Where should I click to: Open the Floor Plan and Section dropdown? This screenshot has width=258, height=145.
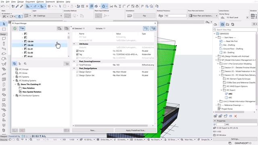tap(203, 16)
